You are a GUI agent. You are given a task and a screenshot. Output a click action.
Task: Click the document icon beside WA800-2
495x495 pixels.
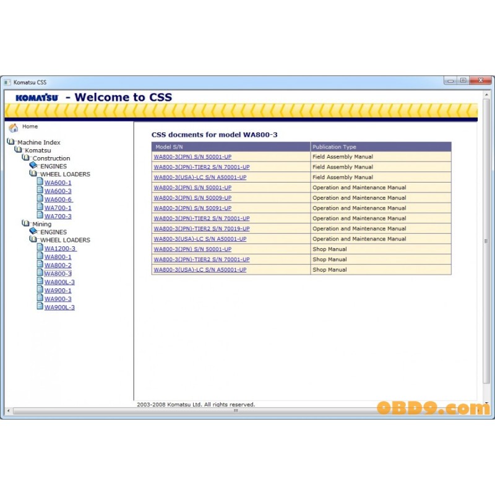point(40,264)
